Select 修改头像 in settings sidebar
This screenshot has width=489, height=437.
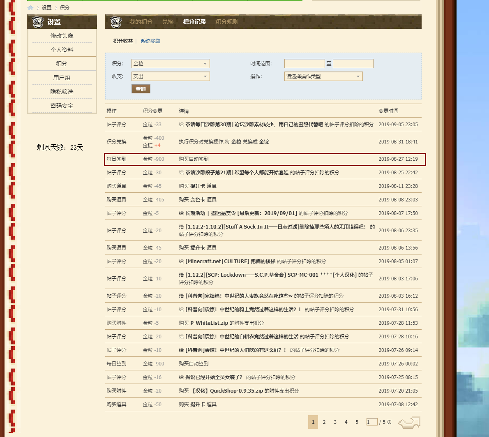(x=62, y=36)
